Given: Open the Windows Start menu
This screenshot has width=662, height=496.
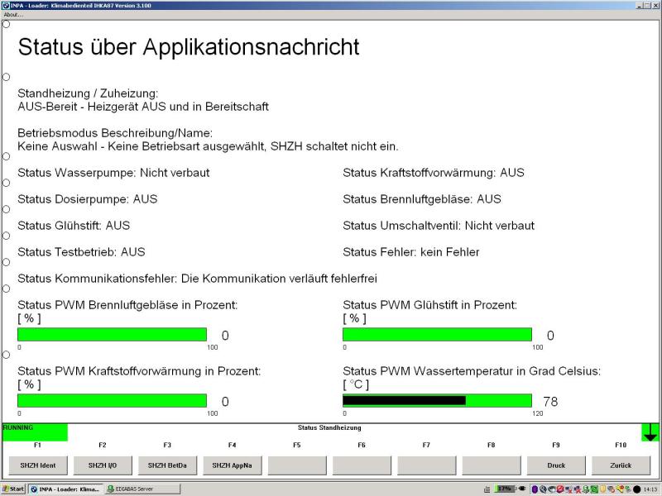Looking at the screenshot, I should coord(13,489).
